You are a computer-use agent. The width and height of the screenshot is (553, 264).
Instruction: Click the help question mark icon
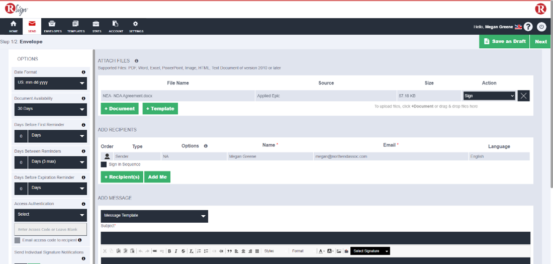coord(528,27)
